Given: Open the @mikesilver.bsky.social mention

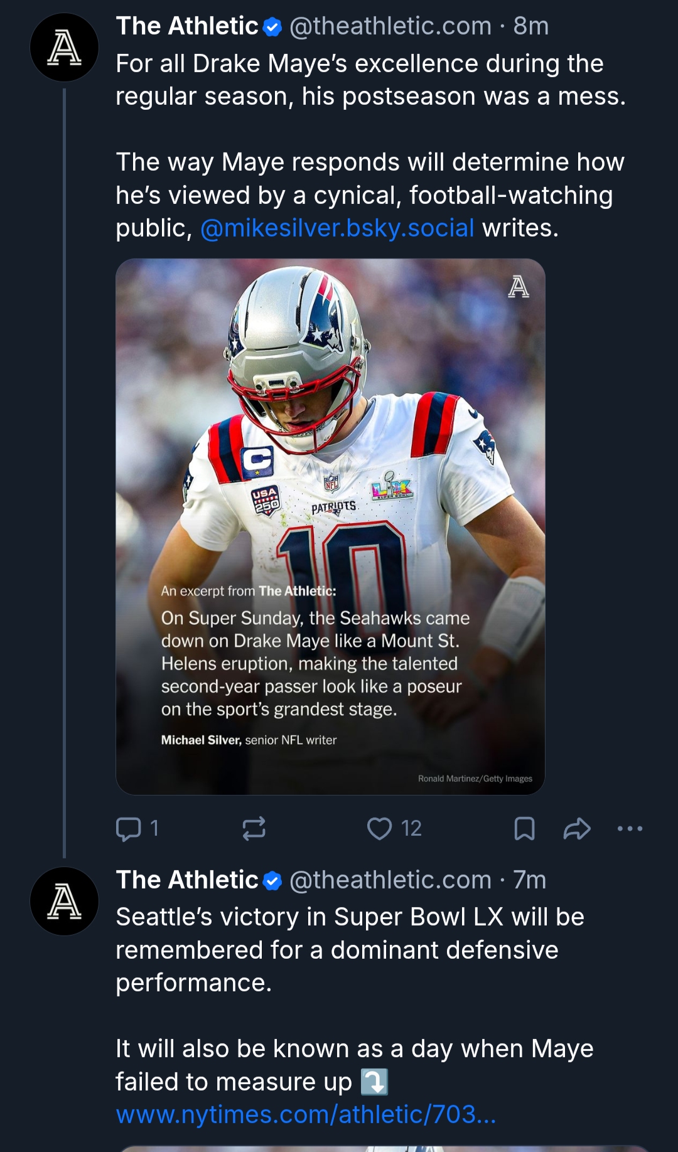Looking at the screenshot, I should click(x=337, y=228).
